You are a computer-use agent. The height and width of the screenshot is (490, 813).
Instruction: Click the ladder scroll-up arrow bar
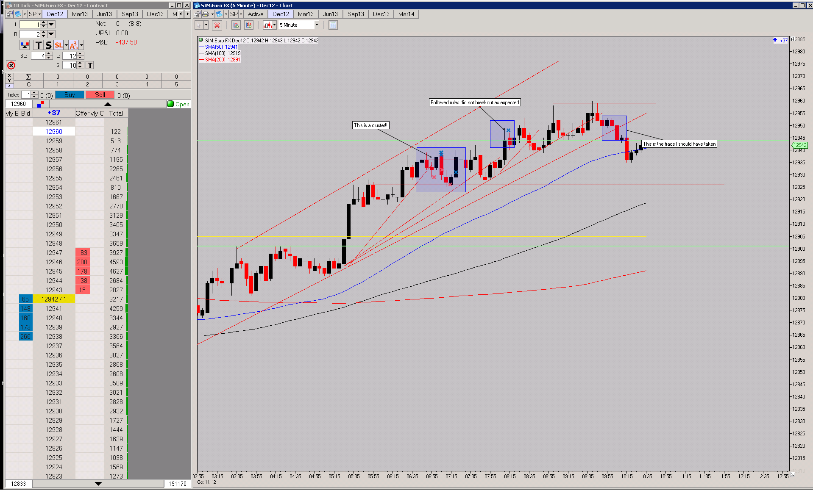108,104
